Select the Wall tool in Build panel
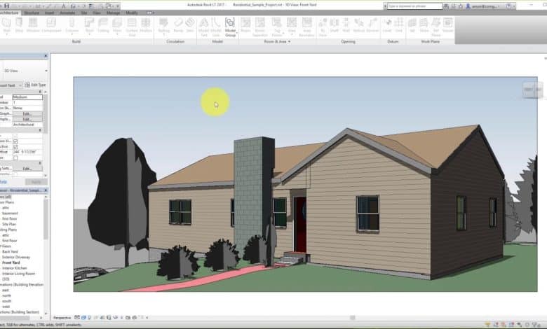This screenshot has height=329, width=547. (6, 26)
